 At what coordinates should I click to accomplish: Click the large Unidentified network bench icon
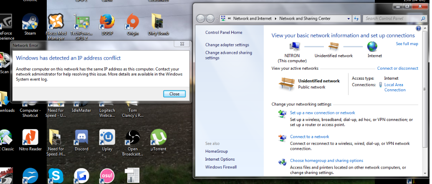tap(286, 84)
